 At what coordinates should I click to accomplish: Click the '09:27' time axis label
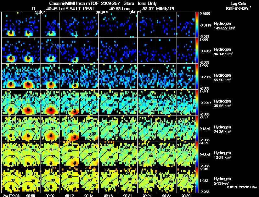(x=166, y=195)
